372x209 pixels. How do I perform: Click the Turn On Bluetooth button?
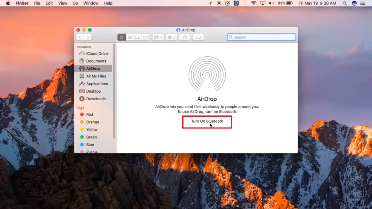[x=207, y=121]
